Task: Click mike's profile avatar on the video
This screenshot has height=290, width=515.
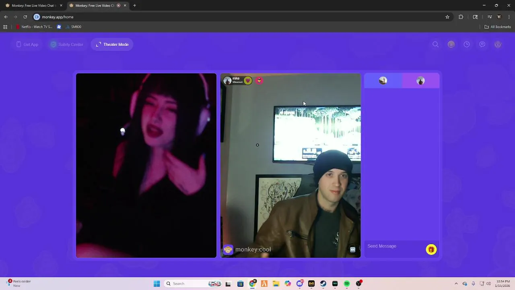Action: point(227,81)
